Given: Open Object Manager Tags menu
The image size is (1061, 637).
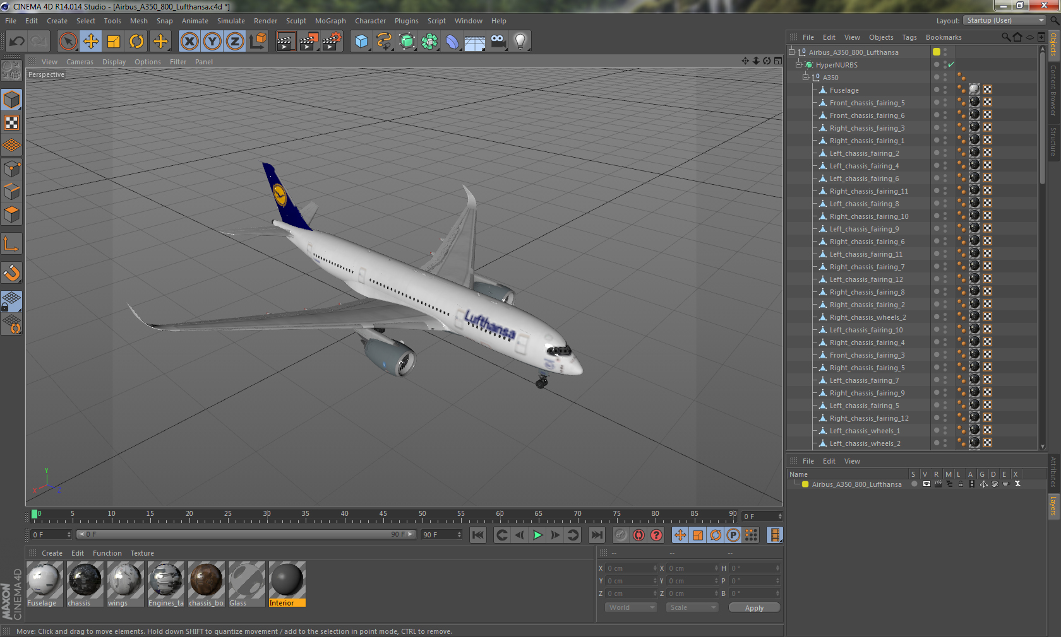Looking at the screenshot, I should click(x=909, y=37).
